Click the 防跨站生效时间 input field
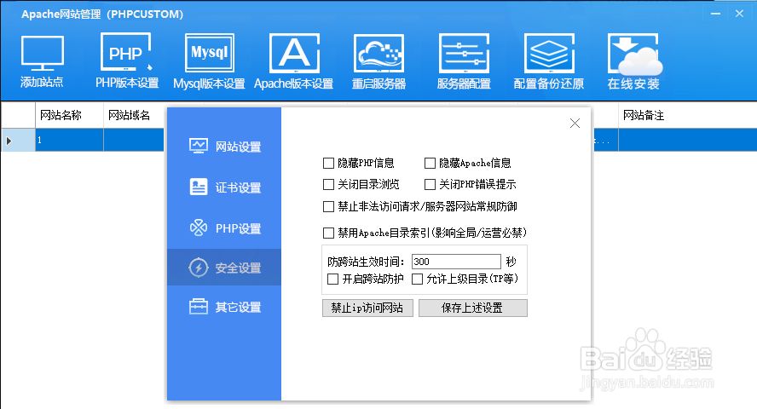Screen dimensions: 757x409 click(456, 262)
